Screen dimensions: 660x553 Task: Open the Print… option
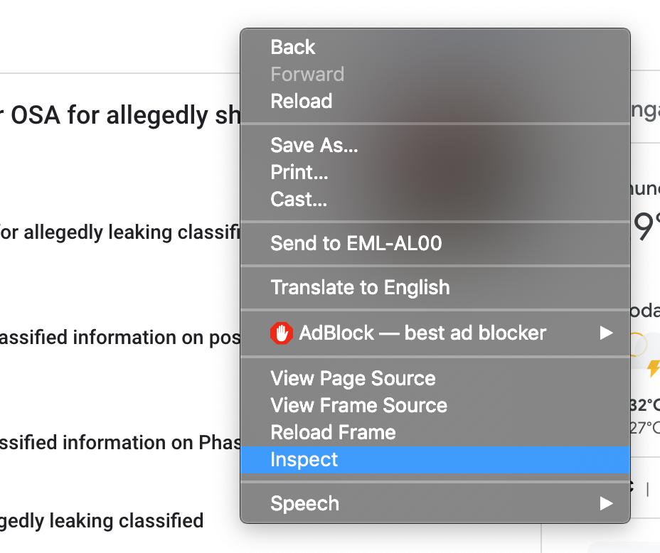[x=299, y=173]
